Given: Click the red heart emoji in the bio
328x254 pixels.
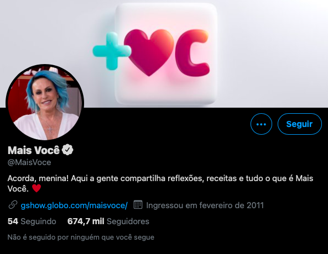Looking at the screenshot, I should (x=37, y=188).
